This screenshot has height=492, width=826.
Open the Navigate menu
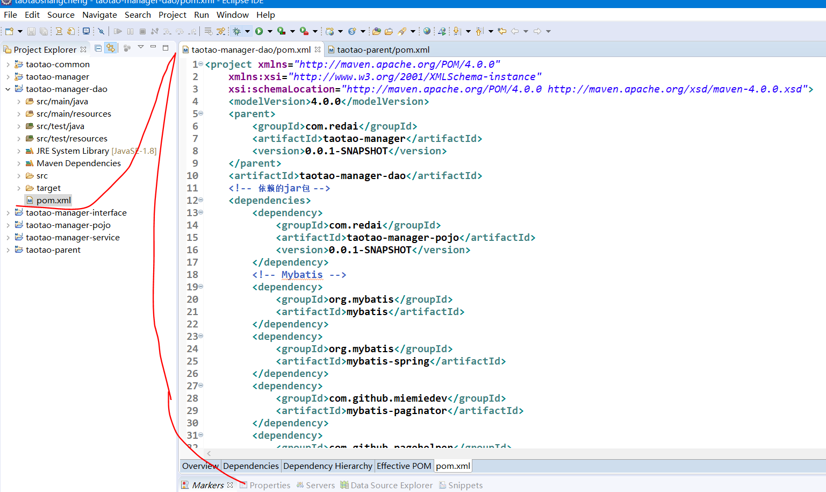99,15
